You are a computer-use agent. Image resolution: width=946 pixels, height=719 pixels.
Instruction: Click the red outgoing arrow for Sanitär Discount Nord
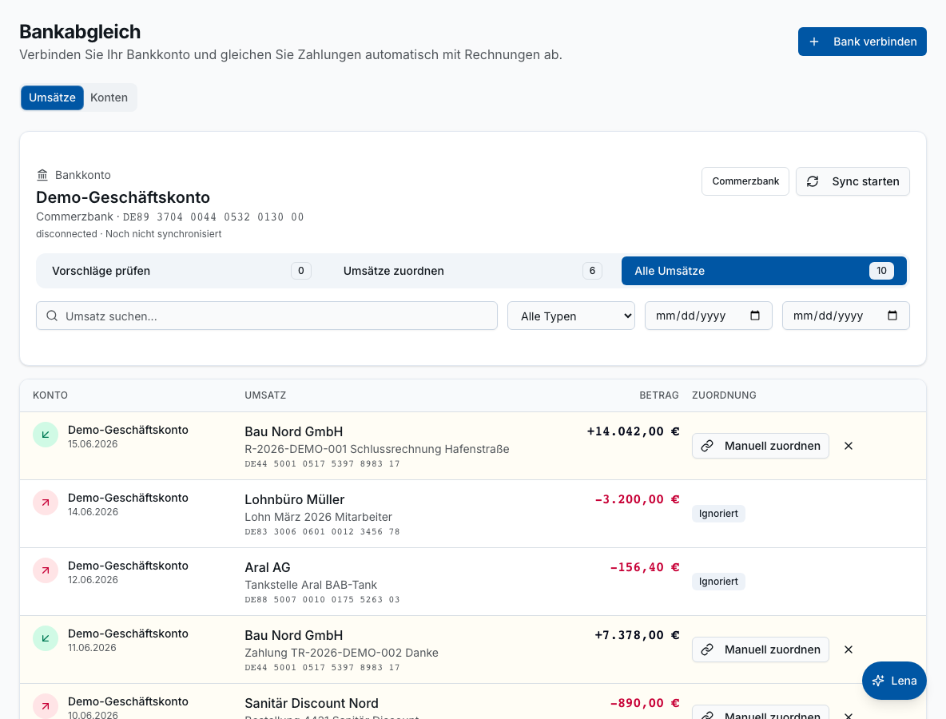(46, 706)
